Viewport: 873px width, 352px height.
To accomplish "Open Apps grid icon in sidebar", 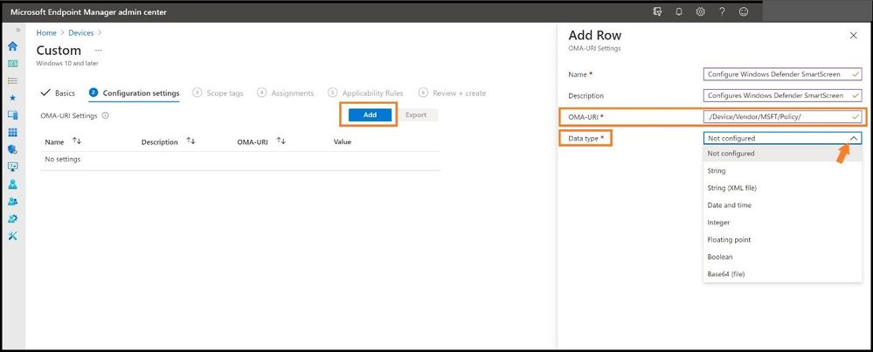I will tap(12, 133).
